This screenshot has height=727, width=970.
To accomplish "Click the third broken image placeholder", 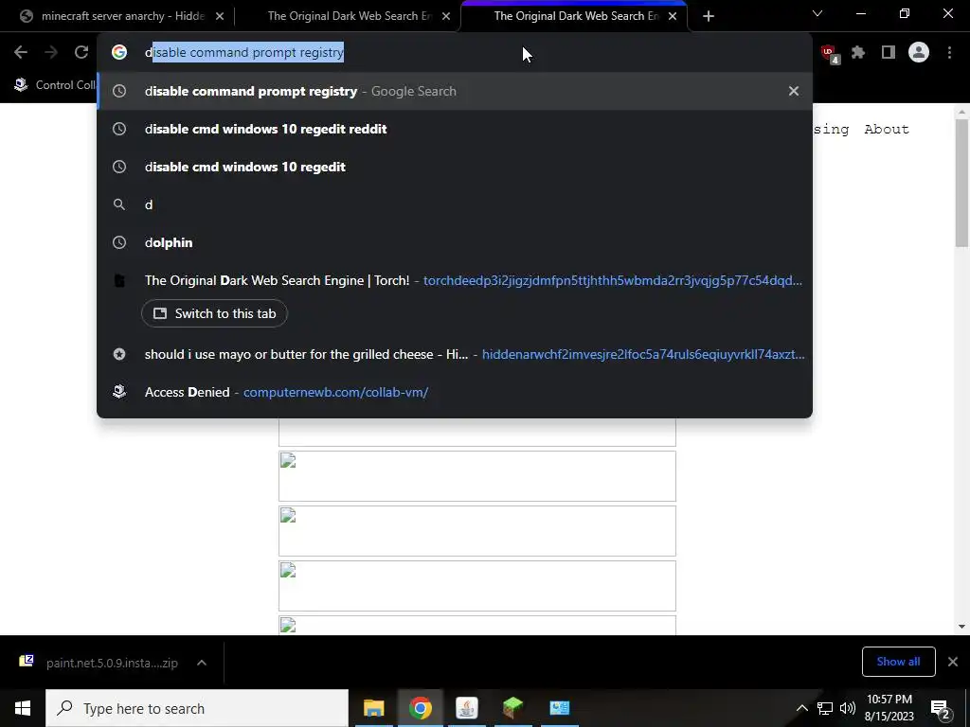I will pyautogui.click(x=477, y=586).
